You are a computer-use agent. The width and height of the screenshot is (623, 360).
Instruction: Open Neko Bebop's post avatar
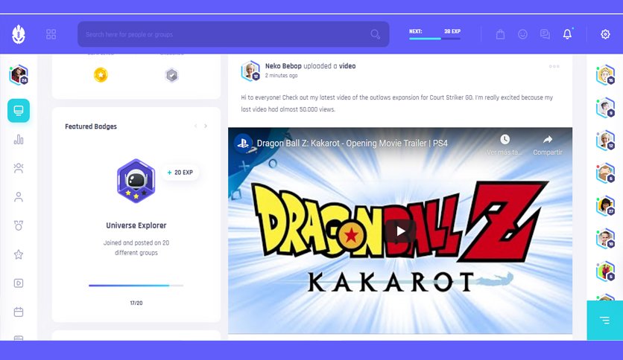[x=250, y=71]
